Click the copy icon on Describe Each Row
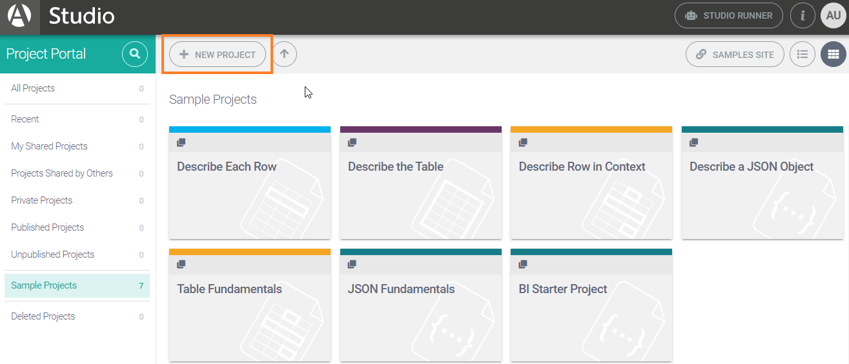The image size is (849, 364). tap(181, 142)
